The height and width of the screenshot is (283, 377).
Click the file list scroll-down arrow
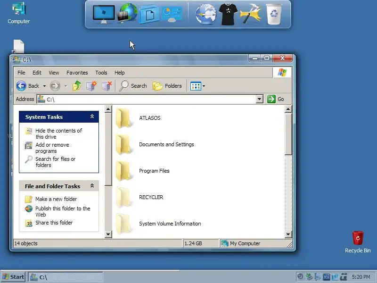click(x=288, y=234)
